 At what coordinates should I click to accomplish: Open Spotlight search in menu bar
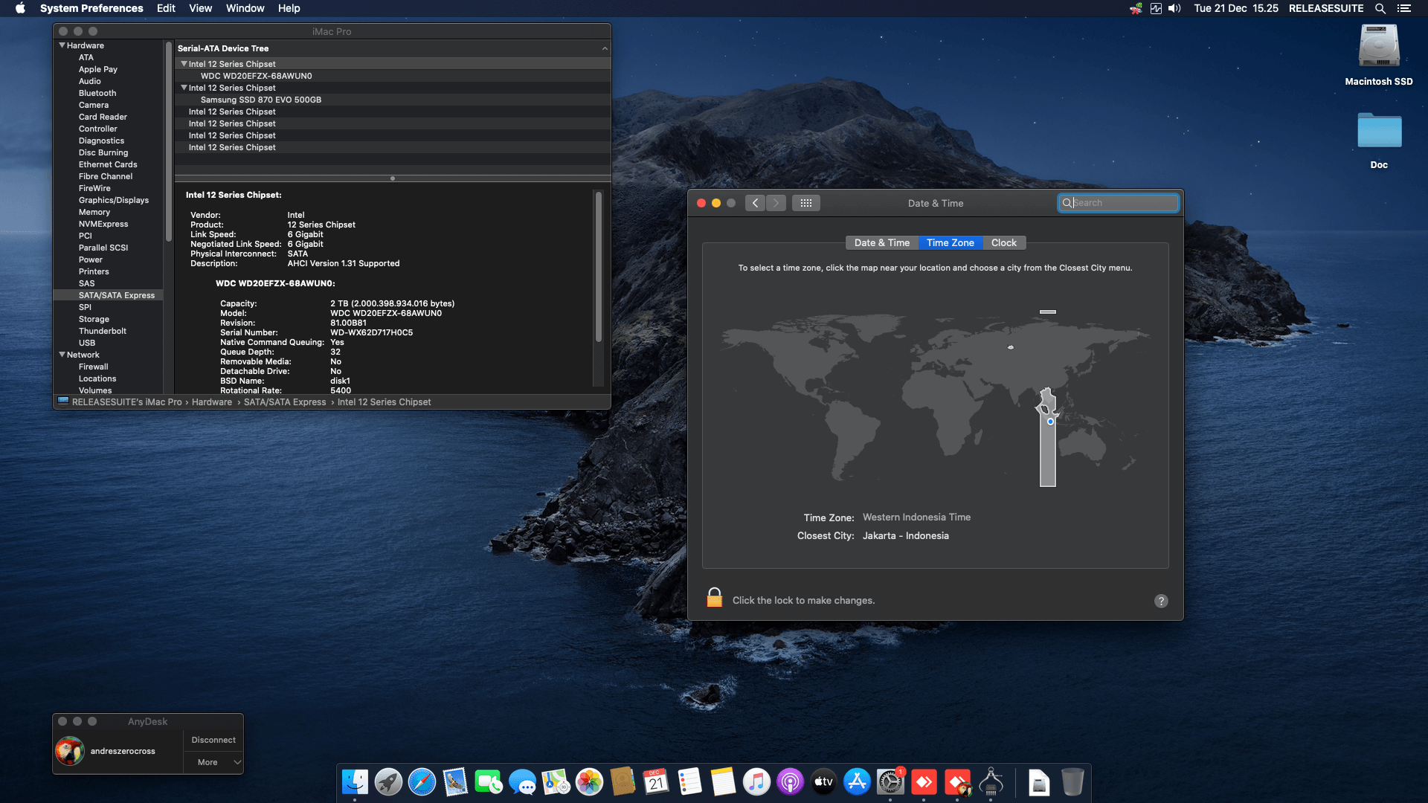click(x=1380, y=8)
